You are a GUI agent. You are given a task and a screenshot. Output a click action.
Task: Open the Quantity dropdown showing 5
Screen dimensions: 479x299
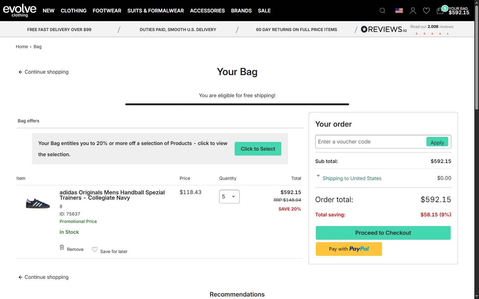(x=229, y=197)
